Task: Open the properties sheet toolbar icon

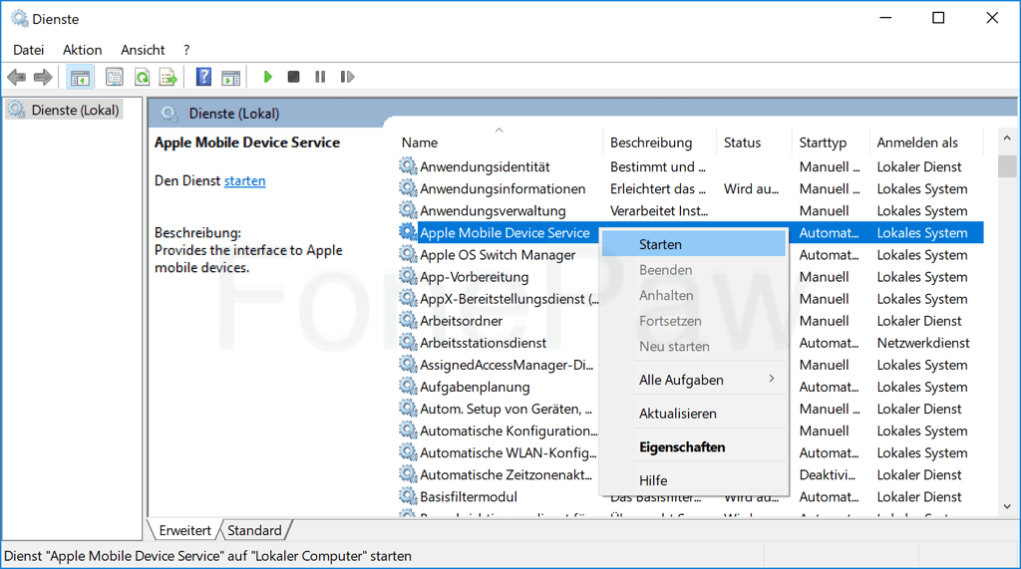Action: [x=114, y=78]
